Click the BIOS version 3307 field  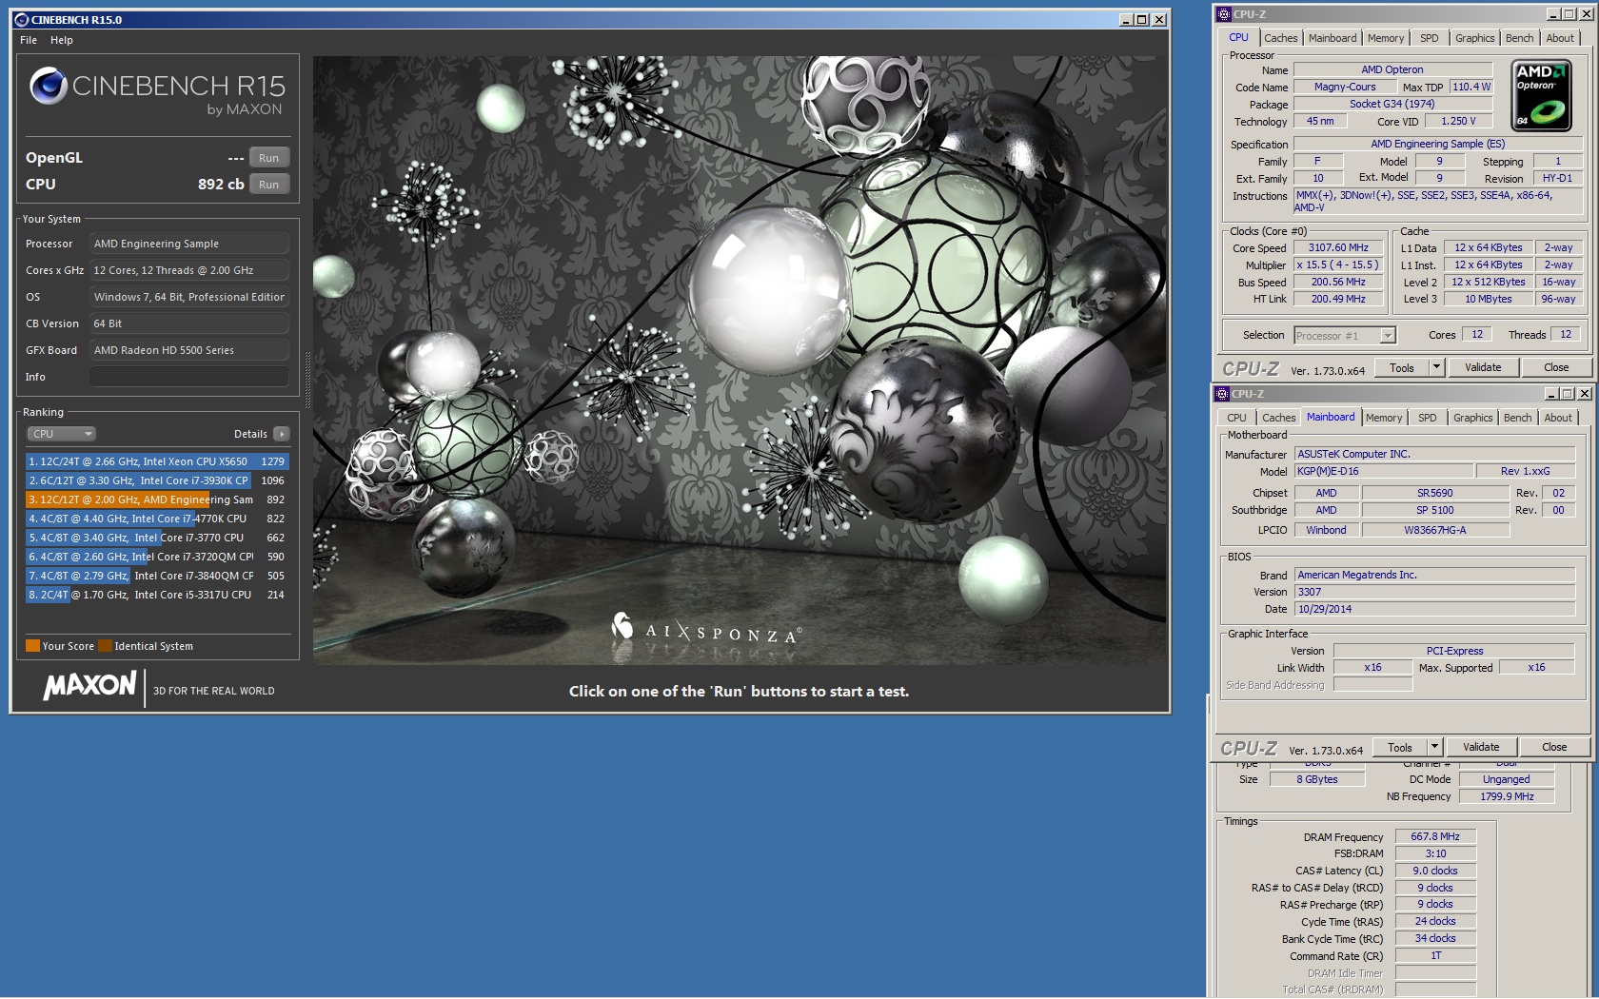click(x=1434, y=592)
